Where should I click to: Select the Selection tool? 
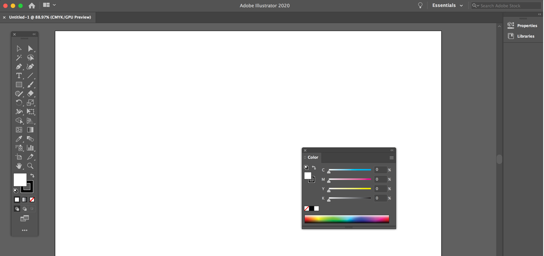pos(19,48)
